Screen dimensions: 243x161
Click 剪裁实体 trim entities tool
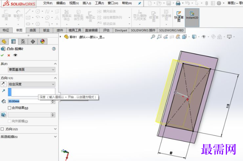click(x=67, y=15)
